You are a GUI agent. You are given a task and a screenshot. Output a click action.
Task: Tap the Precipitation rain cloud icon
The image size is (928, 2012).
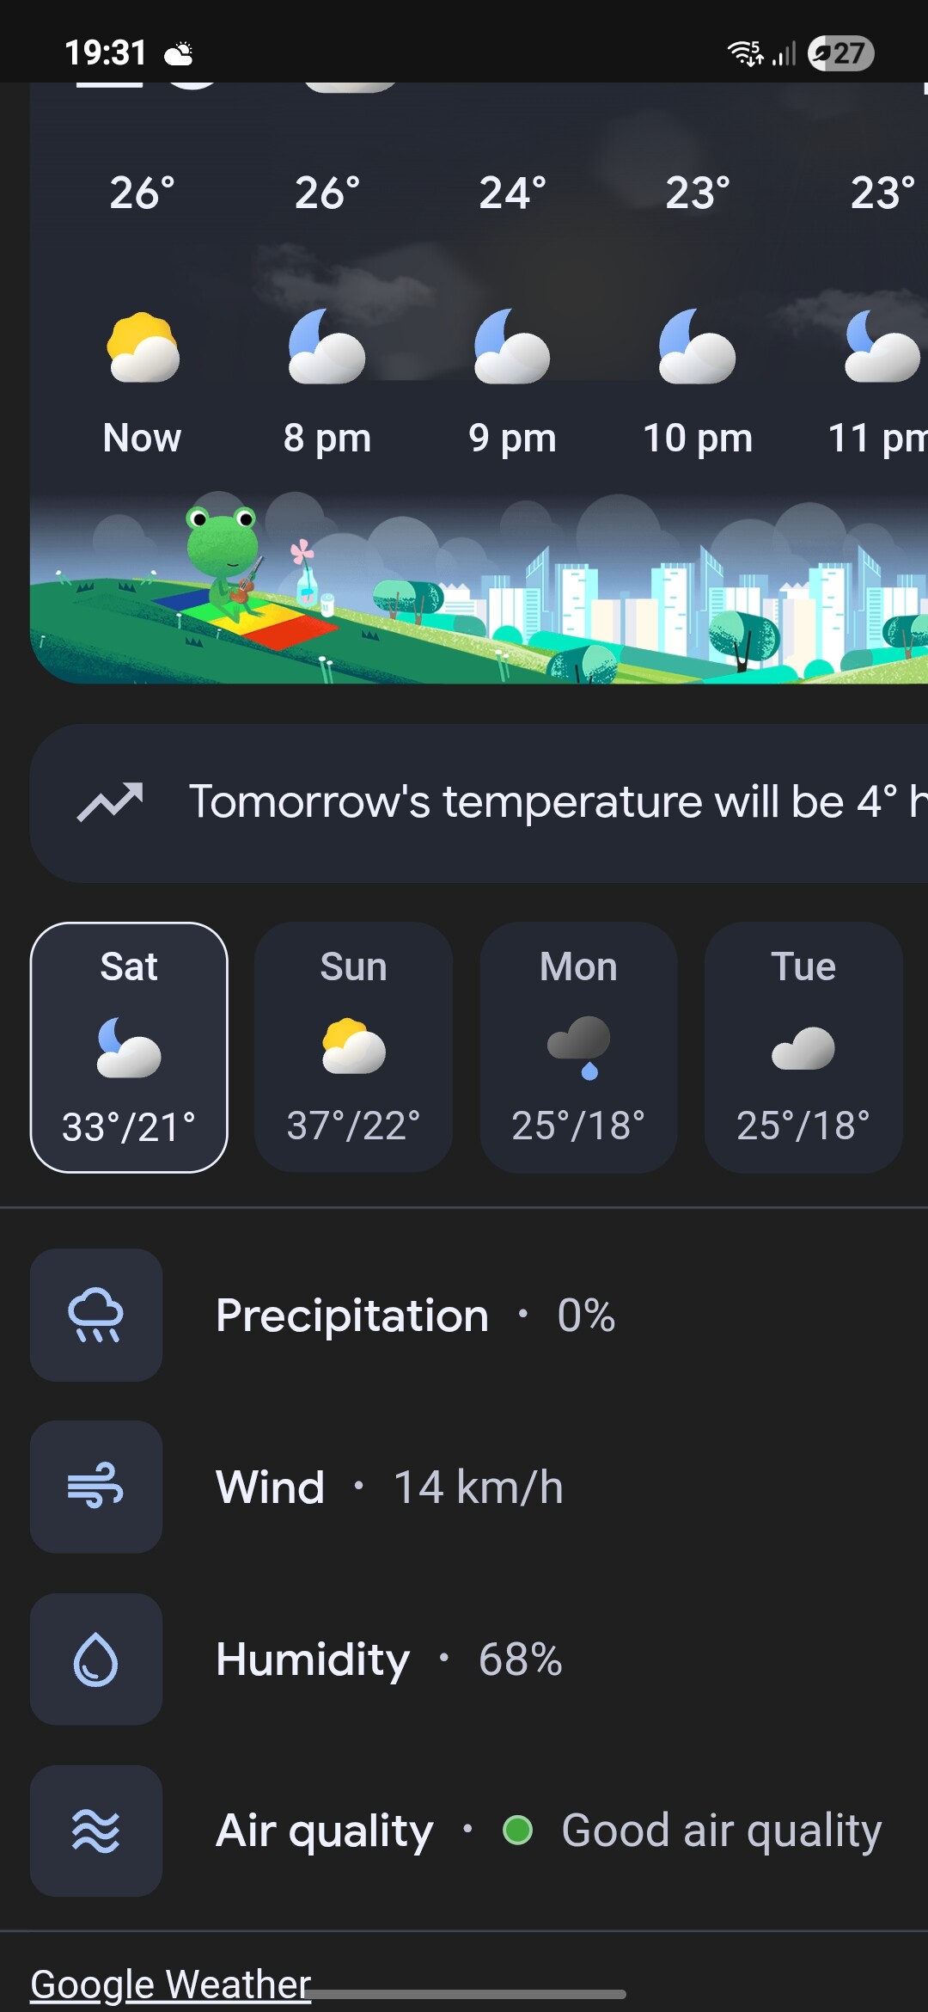pyautogui.click(x=96, y=1315)
